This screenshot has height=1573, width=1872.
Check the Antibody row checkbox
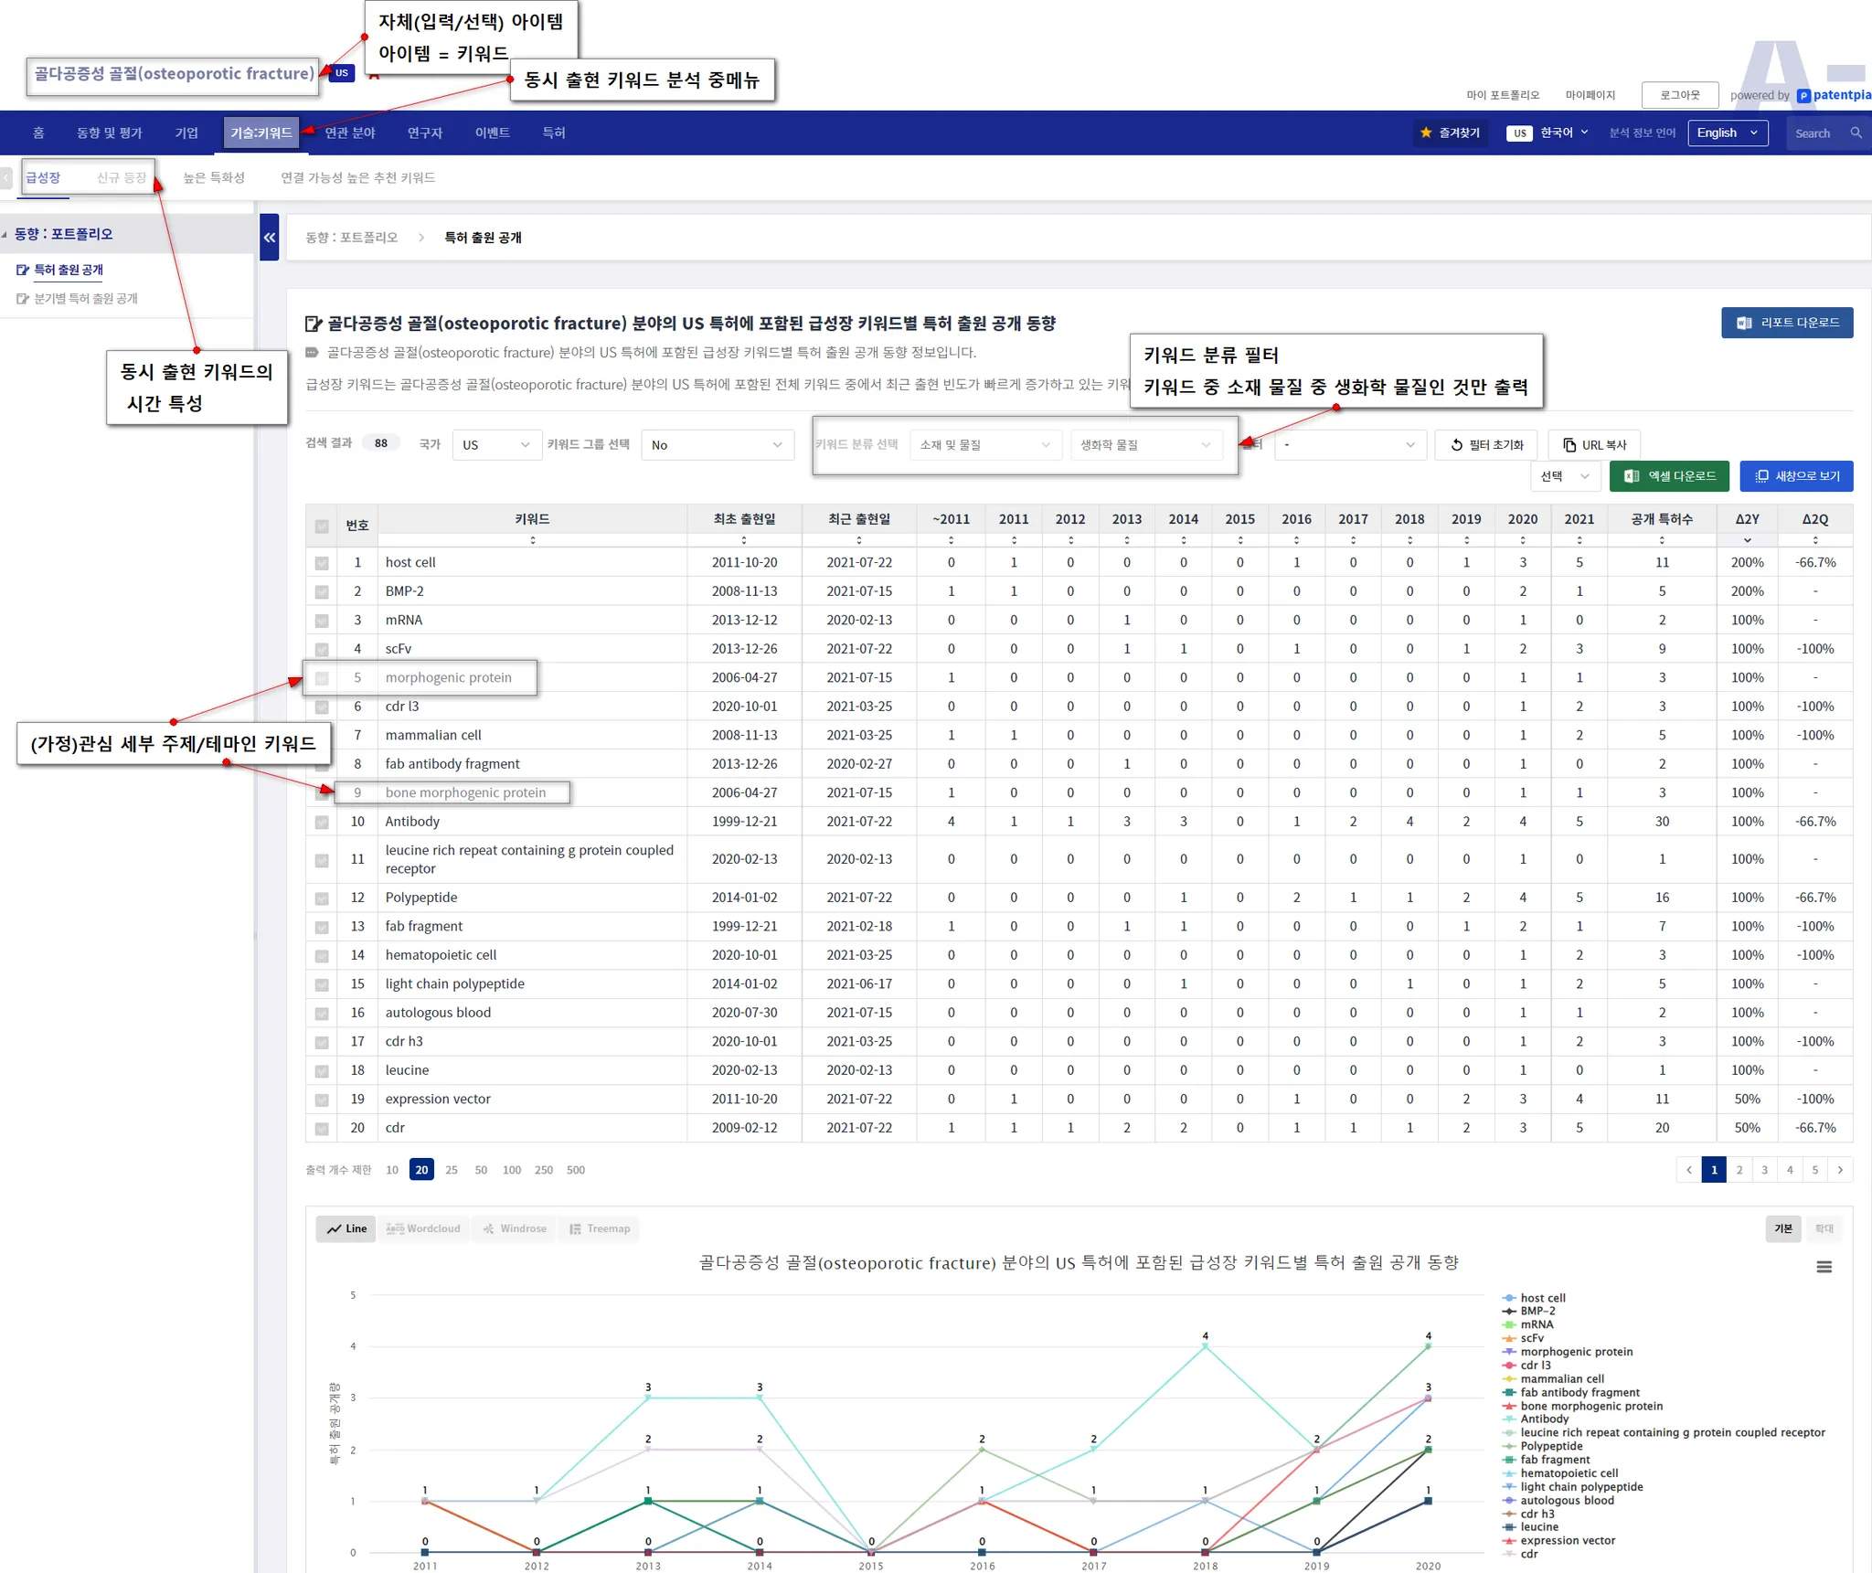point(322,823)
